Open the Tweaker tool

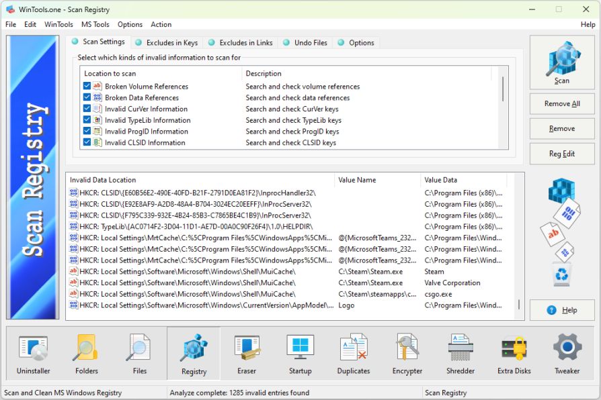567,354
